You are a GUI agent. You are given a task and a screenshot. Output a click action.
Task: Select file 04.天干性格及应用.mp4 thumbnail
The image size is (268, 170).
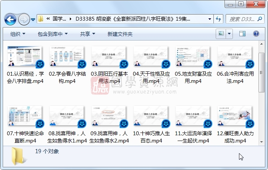coord(151,57)
